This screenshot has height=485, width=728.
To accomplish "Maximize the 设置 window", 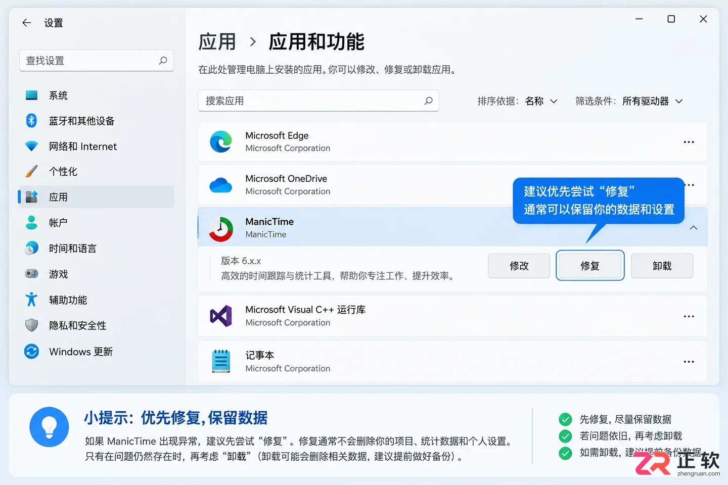I will [671, 19].
